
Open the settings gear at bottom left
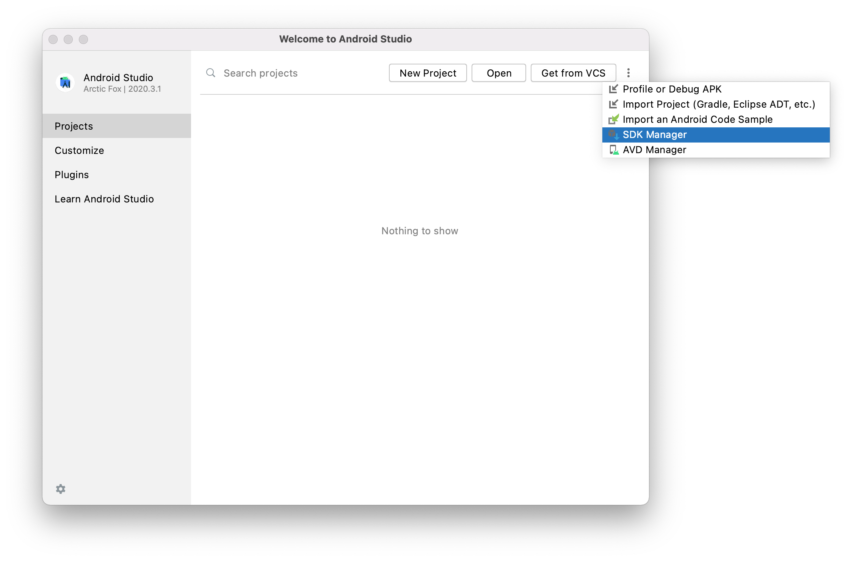pyautogui.click(x=61, y=489)
